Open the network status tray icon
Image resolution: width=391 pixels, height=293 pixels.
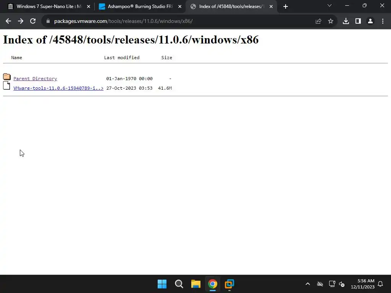coord(332,284)
